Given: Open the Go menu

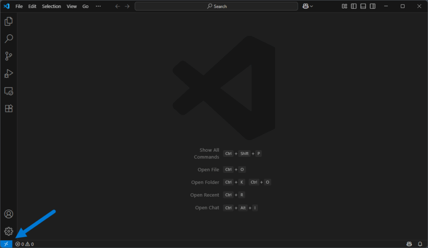Looking at the screenshot, I should (85, 6).
